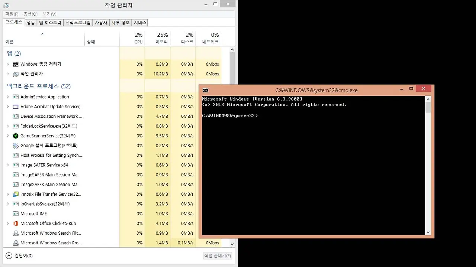Click the Image SAFER Service x64 icon
Image resolution: width=476 pixels, height=267 pixels.
coord(16,165)
